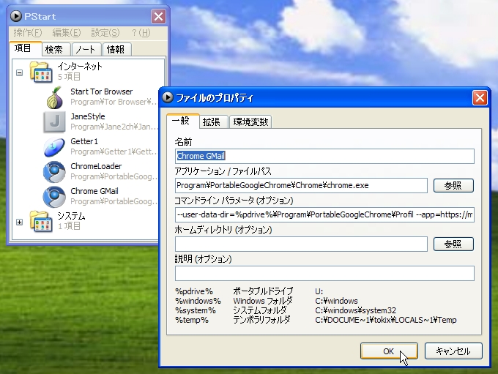Open the ?(H) help menu

tap(141, 33)
